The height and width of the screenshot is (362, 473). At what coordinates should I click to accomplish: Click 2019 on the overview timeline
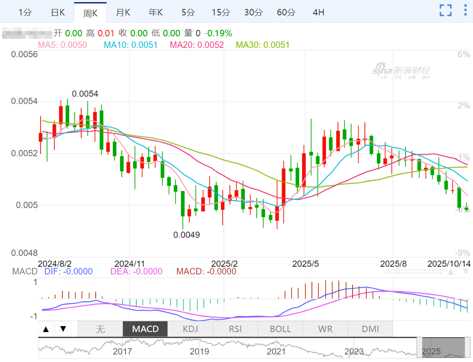pos(200,351)
